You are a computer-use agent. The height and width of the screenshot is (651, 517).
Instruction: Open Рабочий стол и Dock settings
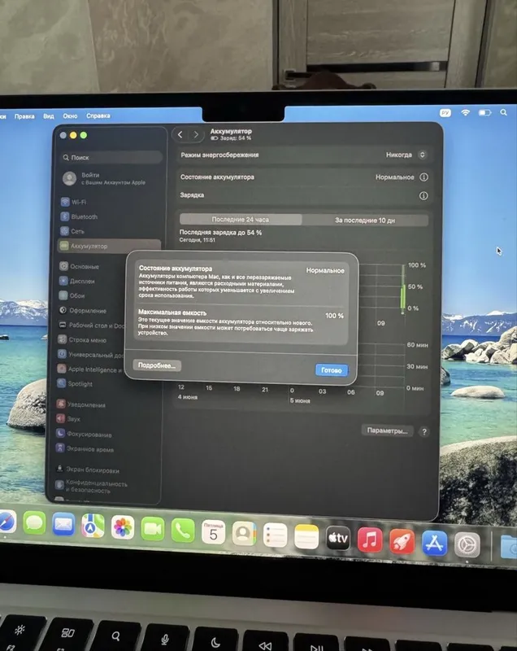click(x=91, y=325)
